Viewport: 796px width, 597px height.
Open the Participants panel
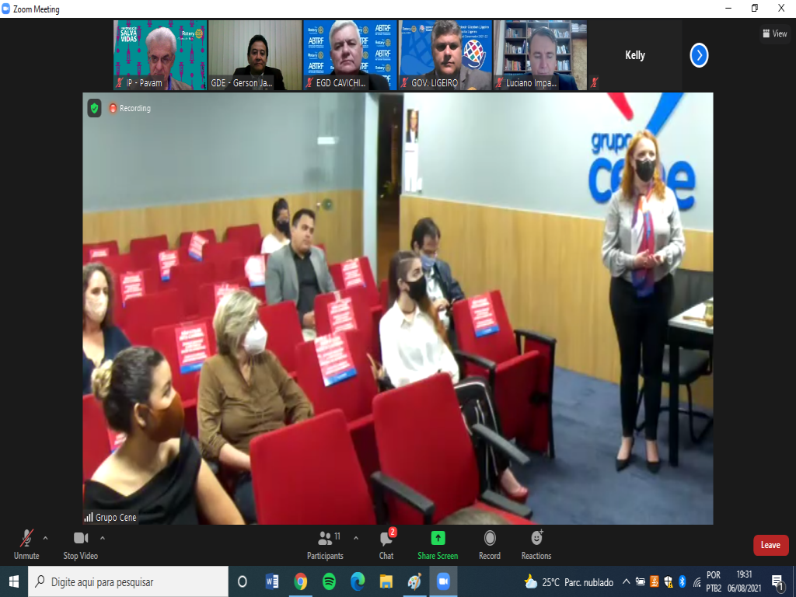pyautogui.click(x=325, y=543)
